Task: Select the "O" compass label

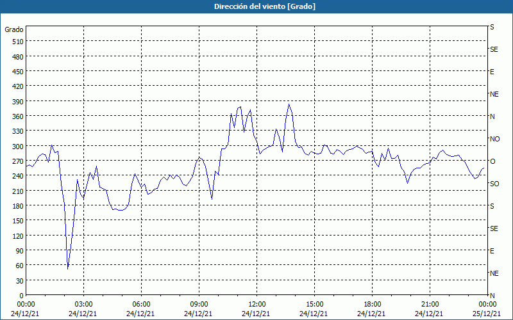Action: pyautogui.click(x=492, y=161)
